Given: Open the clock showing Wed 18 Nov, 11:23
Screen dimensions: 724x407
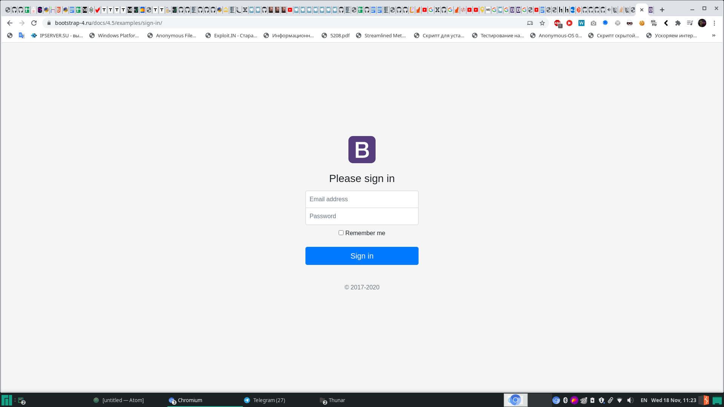Looking at the screenshot, I should [673, 400].
